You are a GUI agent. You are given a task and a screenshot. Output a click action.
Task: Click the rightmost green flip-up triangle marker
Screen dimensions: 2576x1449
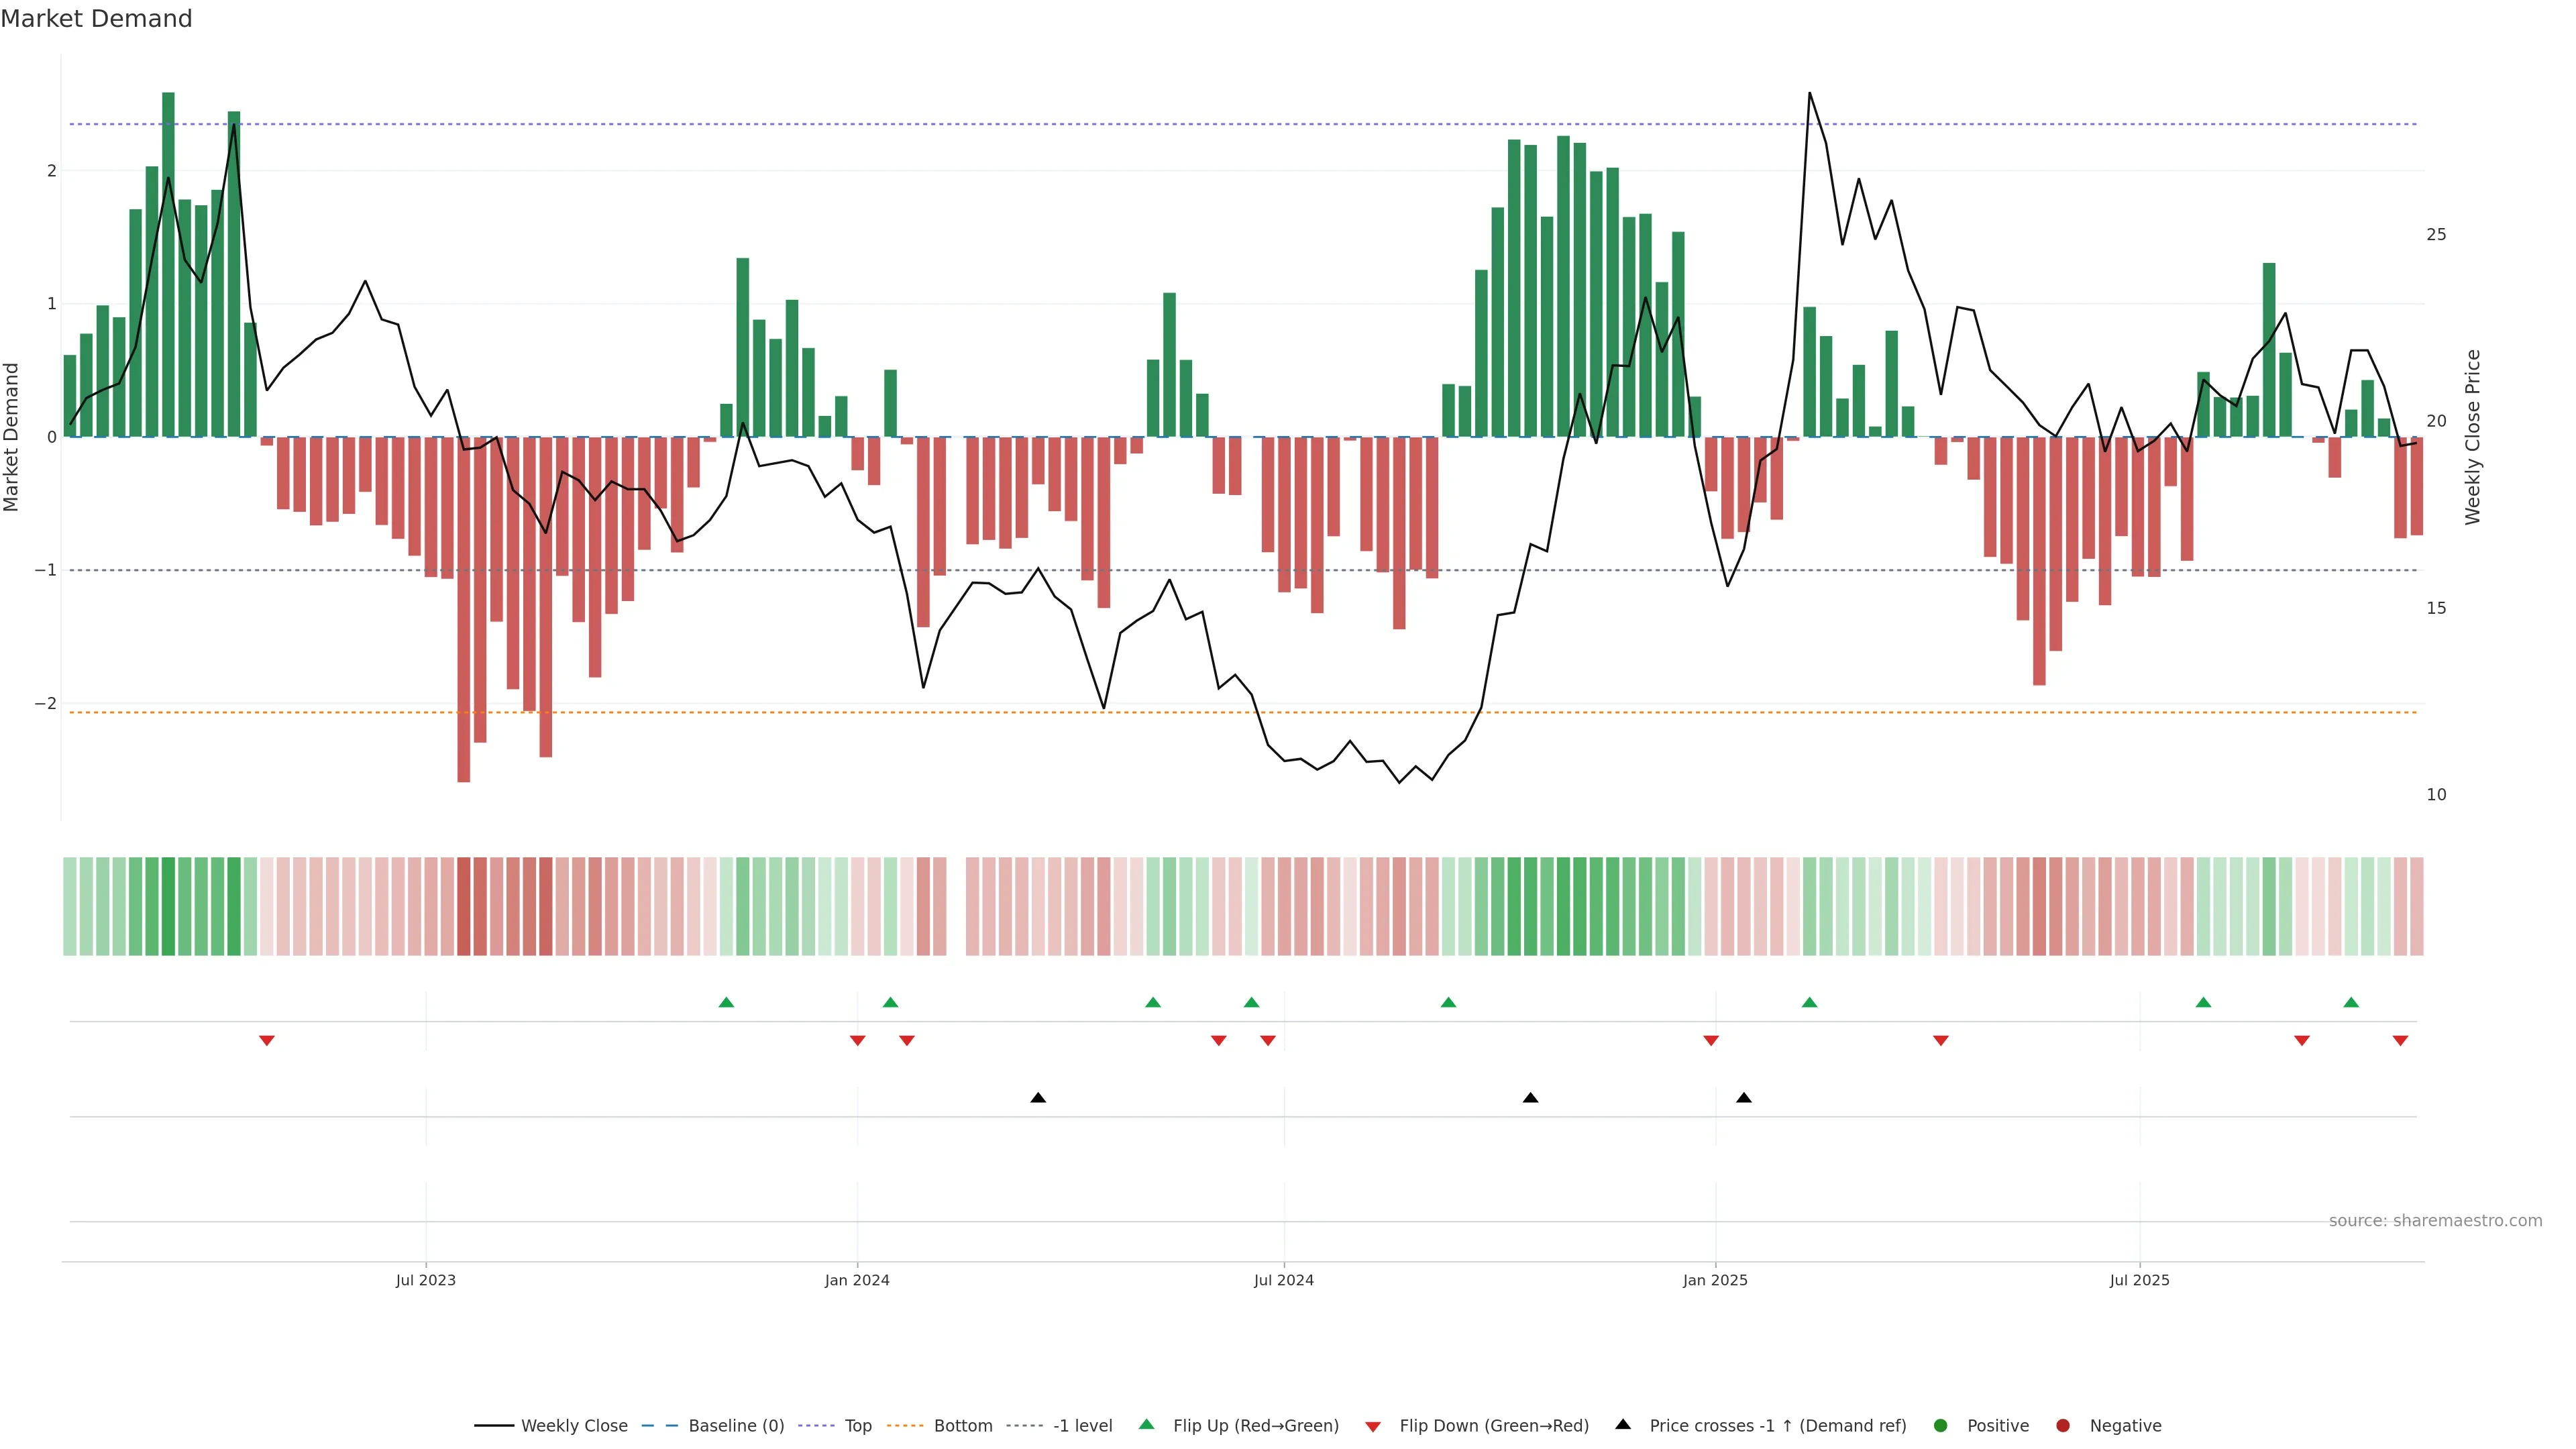(2351, 1002)
